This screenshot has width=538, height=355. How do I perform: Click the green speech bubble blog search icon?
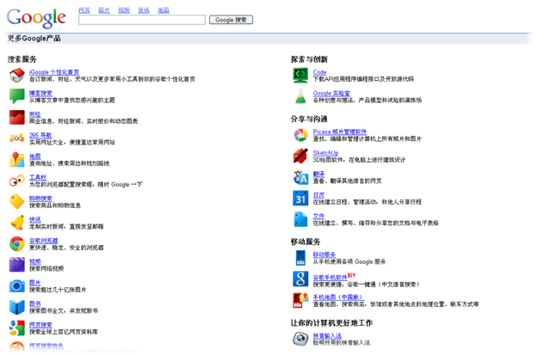click(17, 96)
